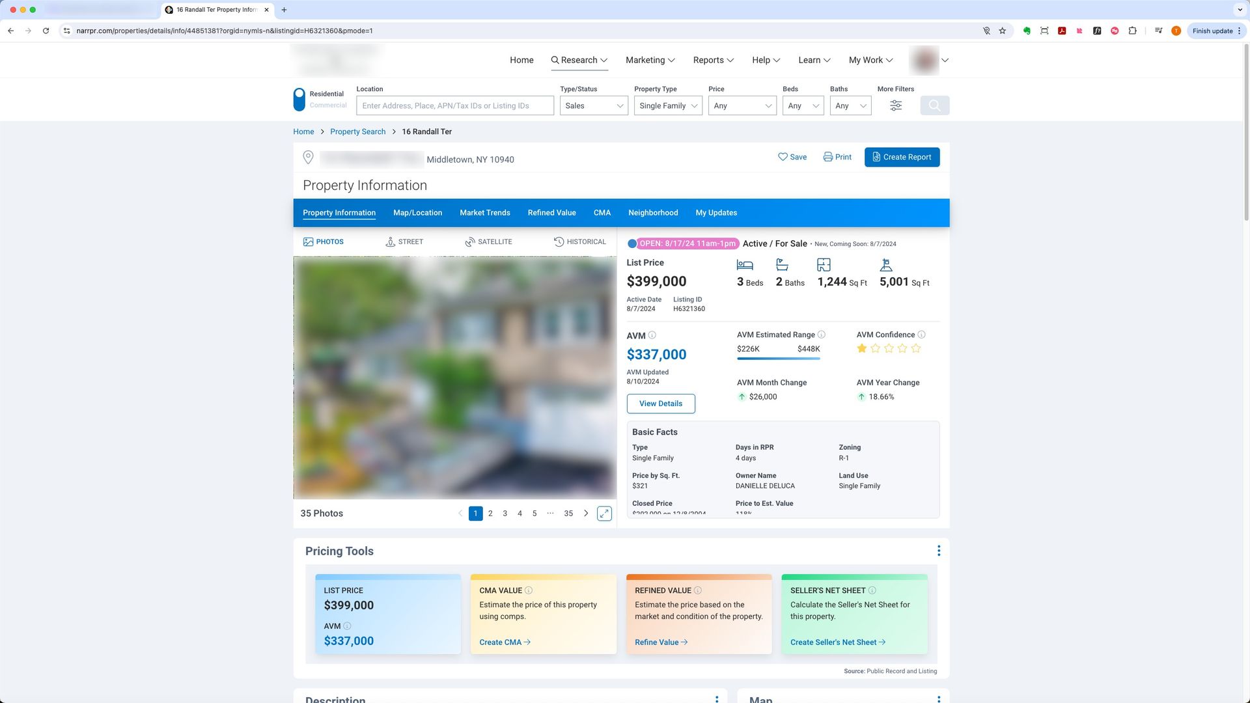Open the Beds Any dropdown
This screenshot has width=1250, height=703.
(803, 105)
